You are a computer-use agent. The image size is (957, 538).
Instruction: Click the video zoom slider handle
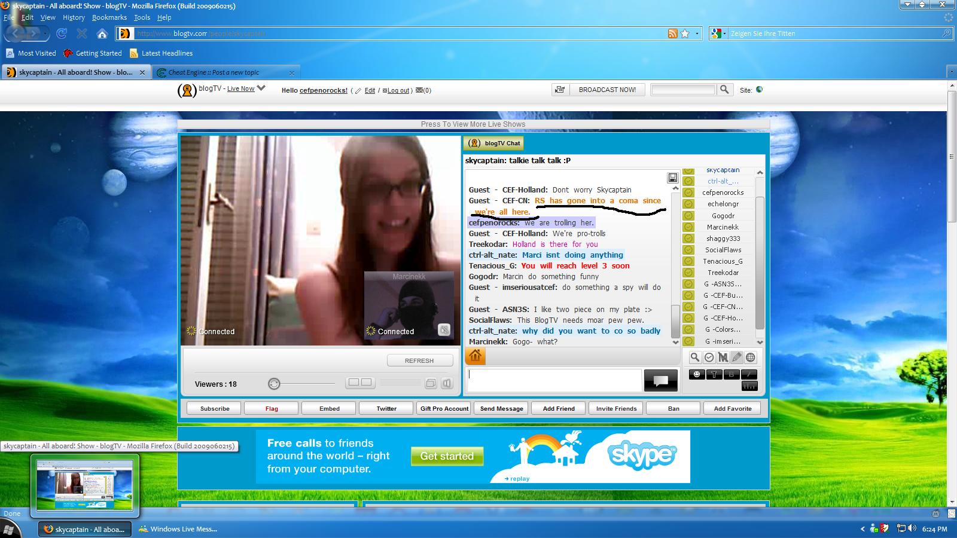[274, 384]
